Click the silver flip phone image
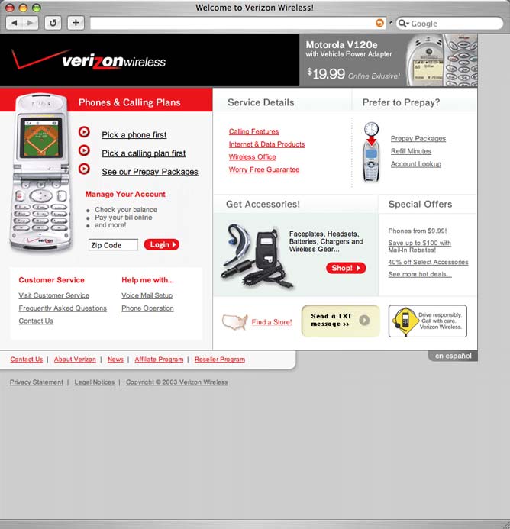Image resolution: width=510 pixels, height=529 pixels. pos(40,173)
